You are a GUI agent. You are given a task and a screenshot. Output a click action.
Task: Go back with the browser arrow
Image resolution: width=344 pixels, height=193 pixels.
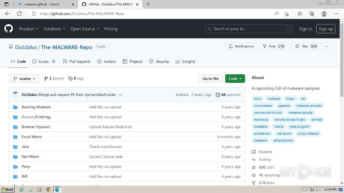tap(8, 14)
